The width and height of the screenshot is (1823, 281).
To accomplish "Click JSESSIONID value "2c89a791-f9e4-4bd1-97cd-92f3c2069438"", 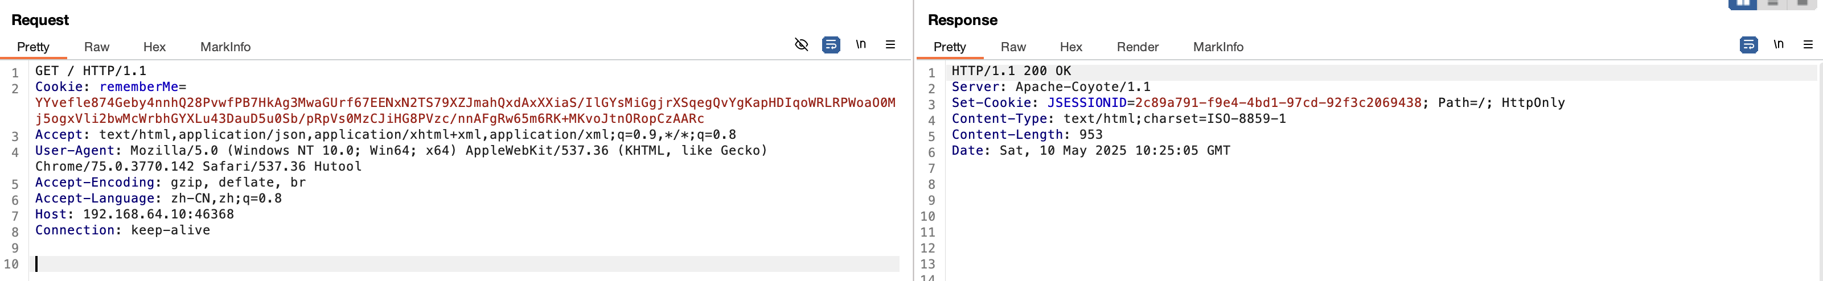I will point(1278,102).
